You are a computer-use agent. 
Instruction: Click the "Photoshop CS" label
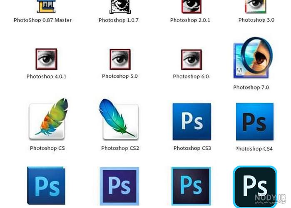pyautogui.click(x=47, y=148)
